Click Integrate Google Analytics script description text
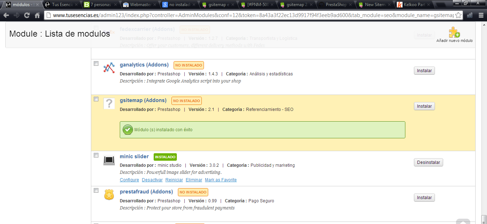The height and width of the screenshot is (224, 487). pos(194,81)
